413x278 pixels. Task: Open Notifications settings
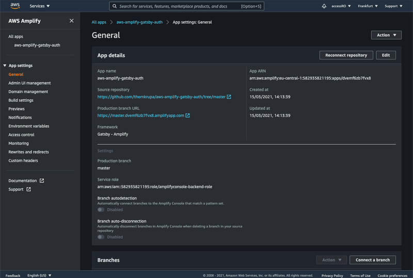coord(20,117)
